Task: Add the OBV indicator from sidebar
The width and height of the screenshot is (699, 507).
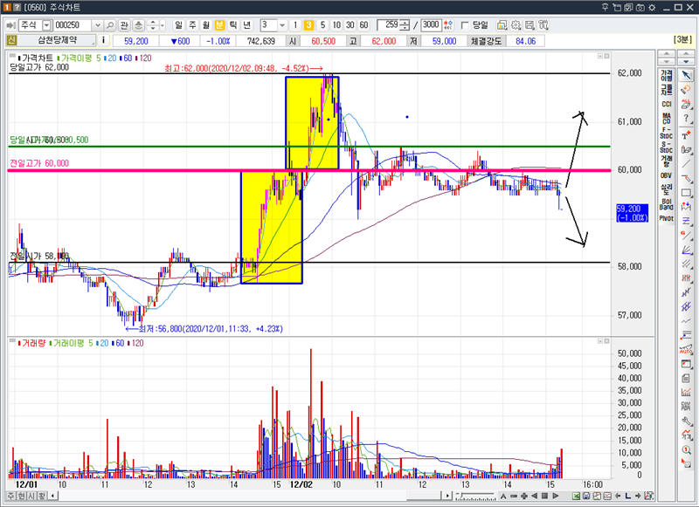Action: click(666, 175)
